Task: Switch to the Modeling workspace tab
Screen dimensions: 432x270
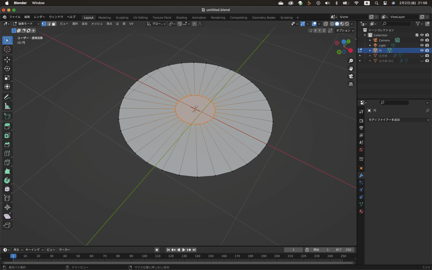Action: click(x=104, y=17)
